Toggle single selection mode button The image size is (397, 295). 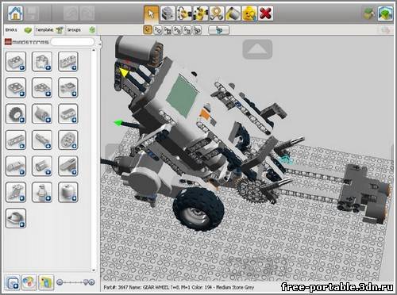(x=148, y=30)
